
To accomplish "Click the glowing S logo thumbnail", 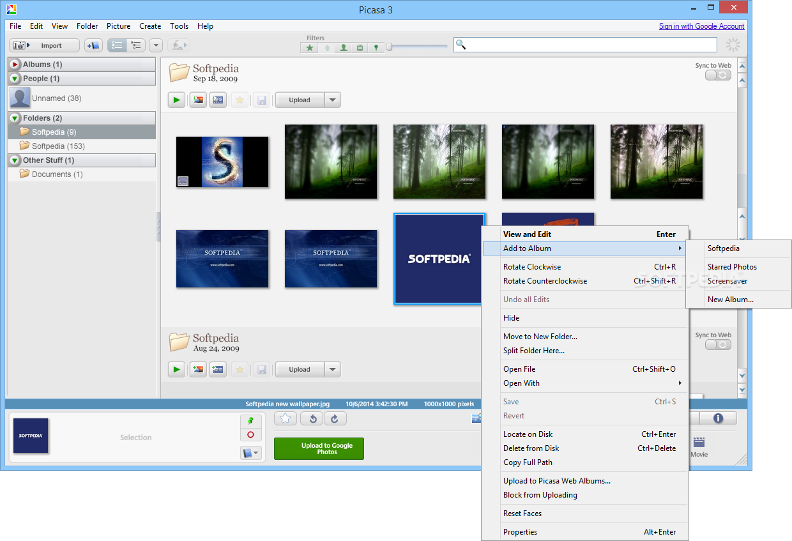I will coord(222,162).
